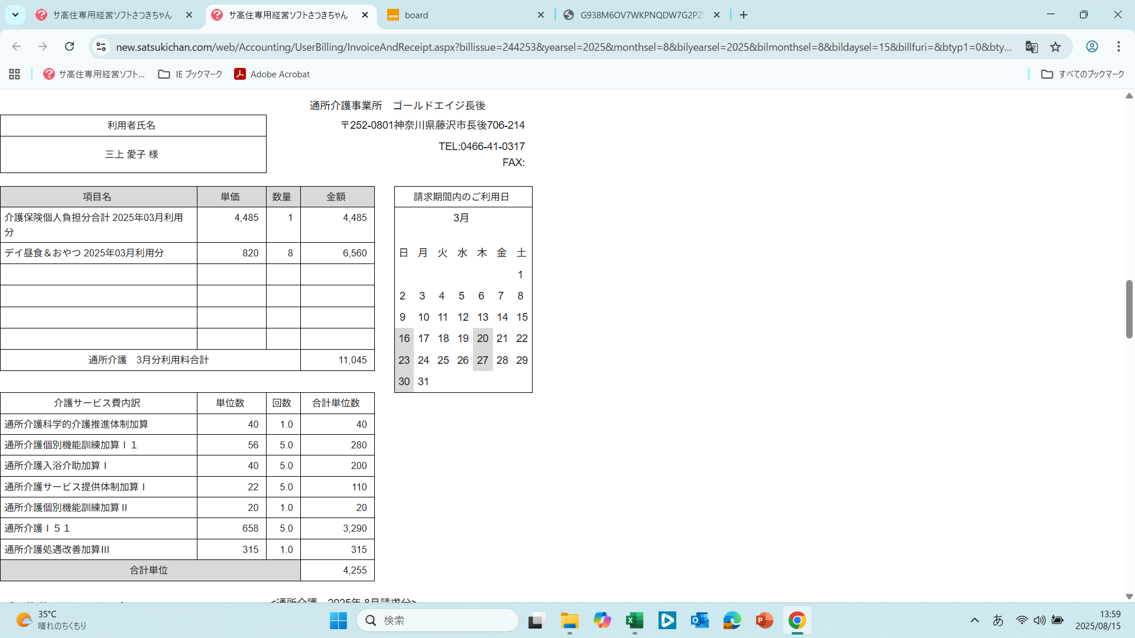Open File Explorer from the taskbar

[x=569, y=620]
